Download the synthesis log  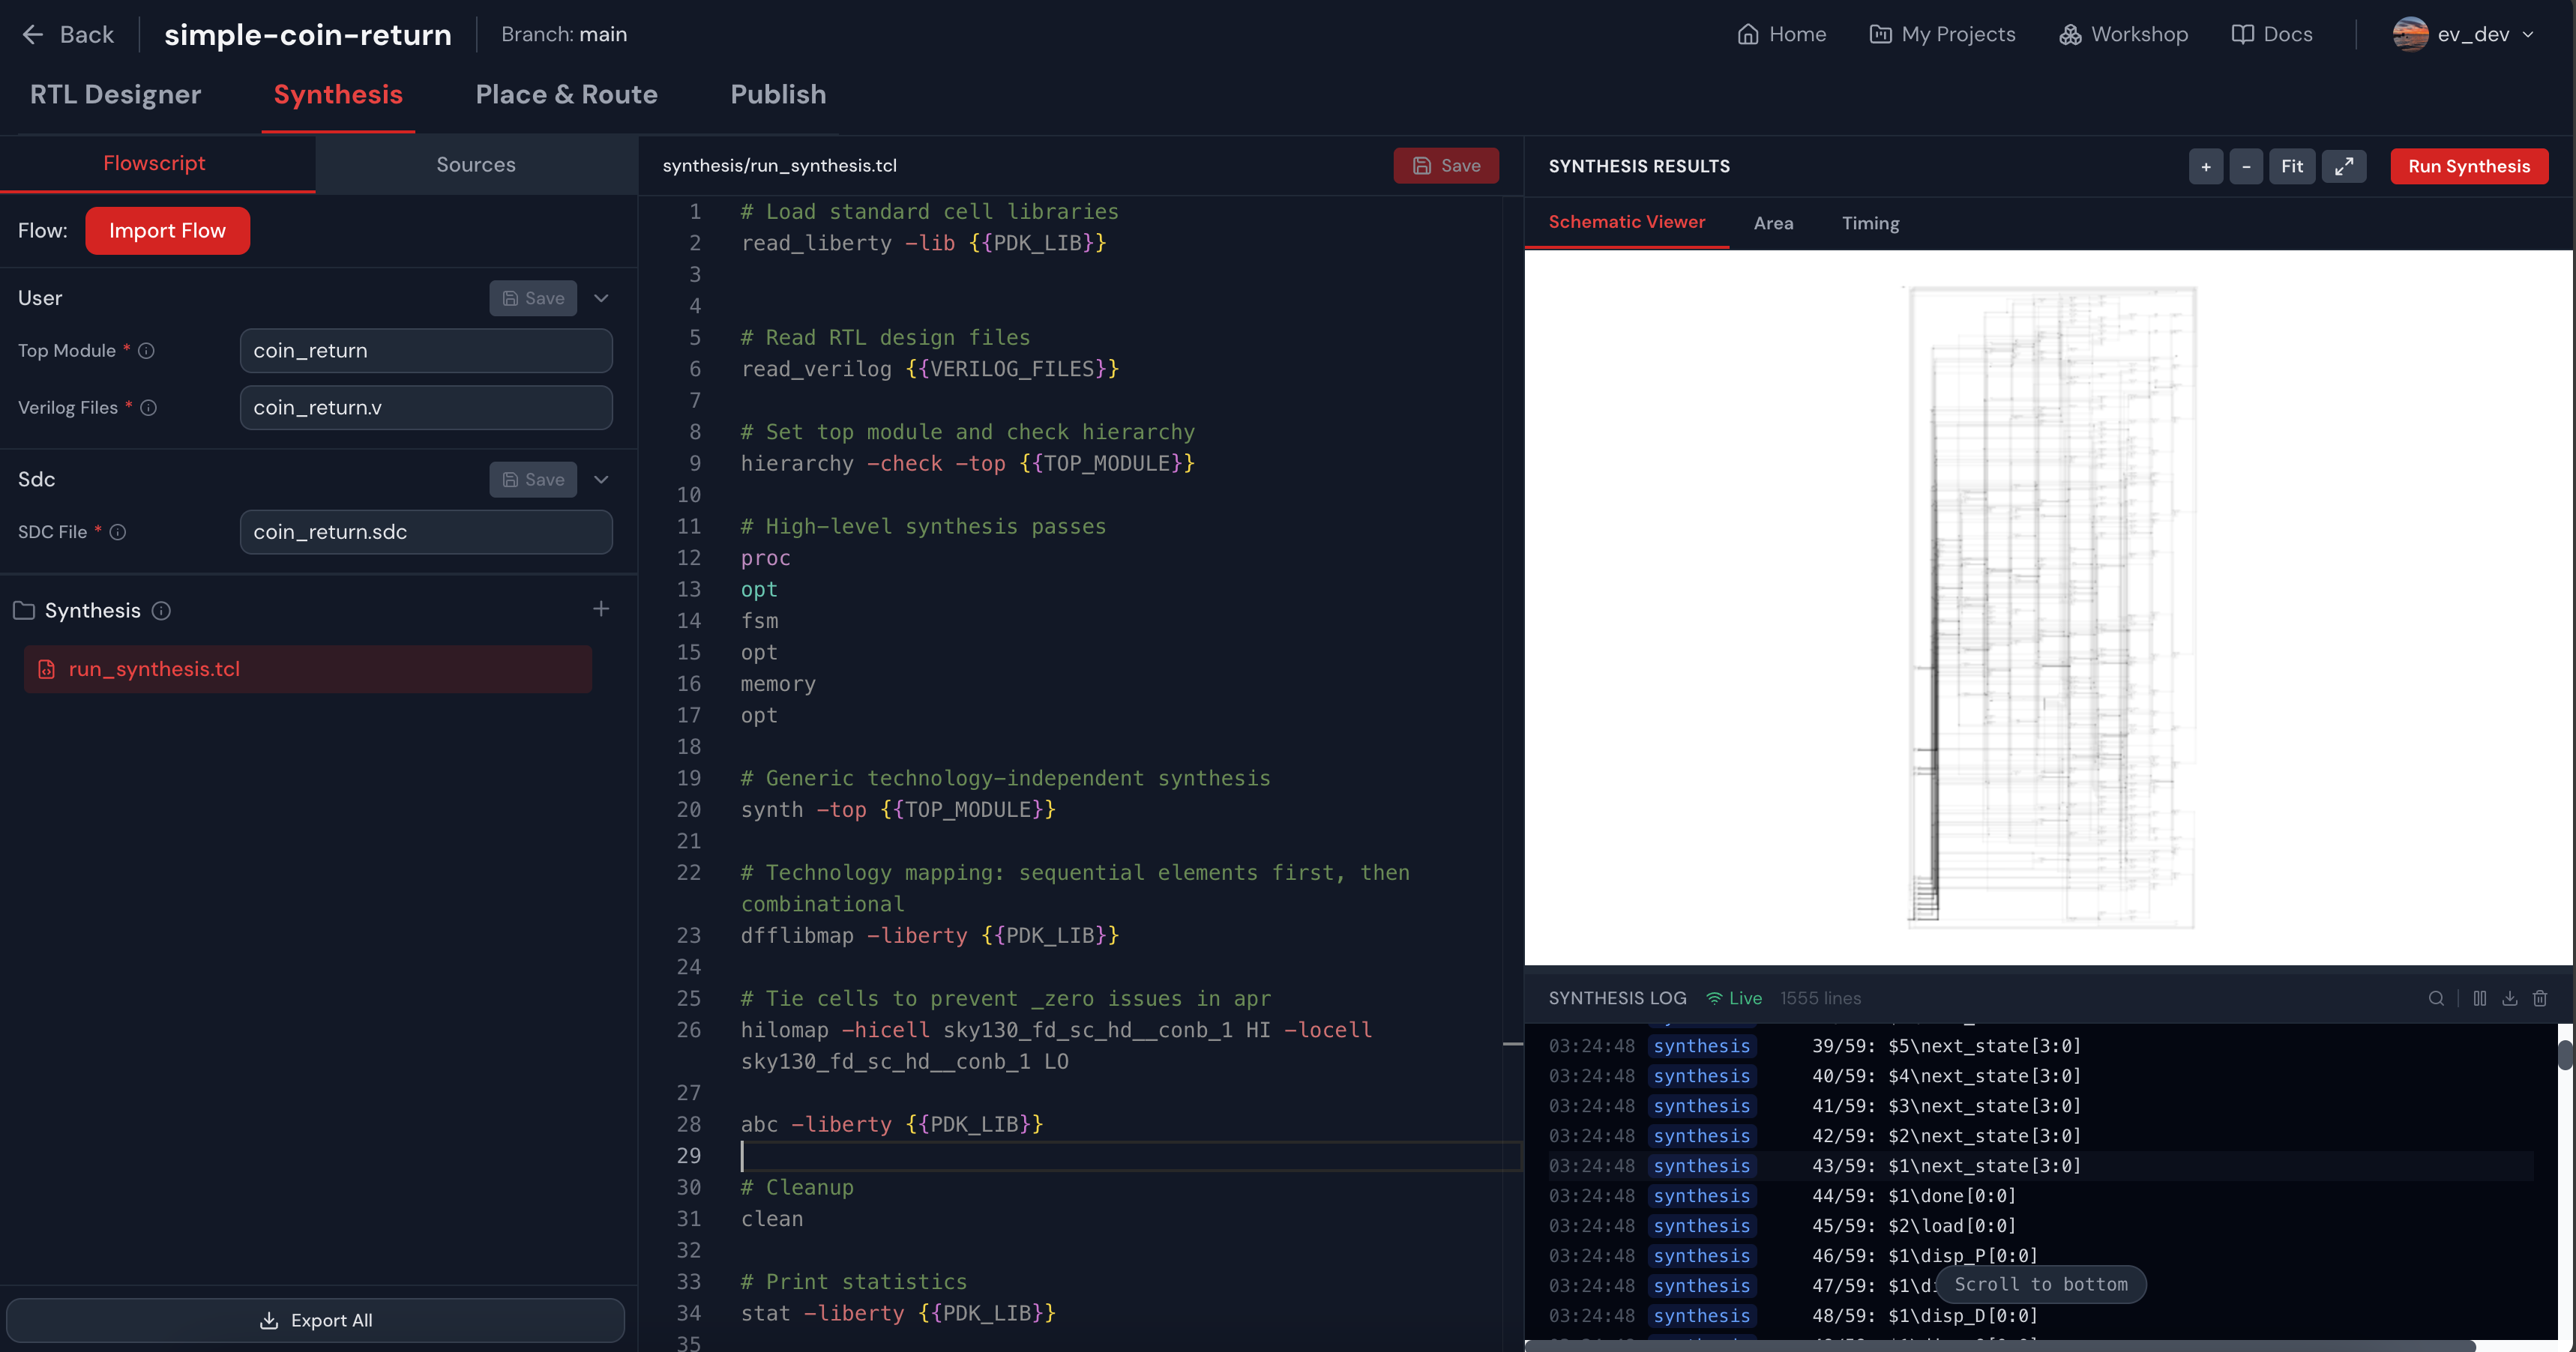tap(2509, 998)
